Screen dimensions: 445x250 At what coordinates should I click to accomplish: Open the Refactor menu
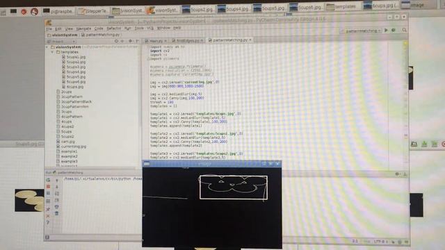[x=114, y=28]
